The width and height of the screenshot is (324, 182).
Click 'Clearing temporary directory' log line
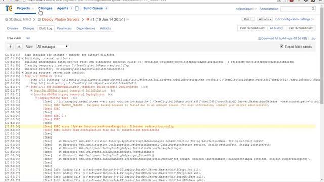76,65
